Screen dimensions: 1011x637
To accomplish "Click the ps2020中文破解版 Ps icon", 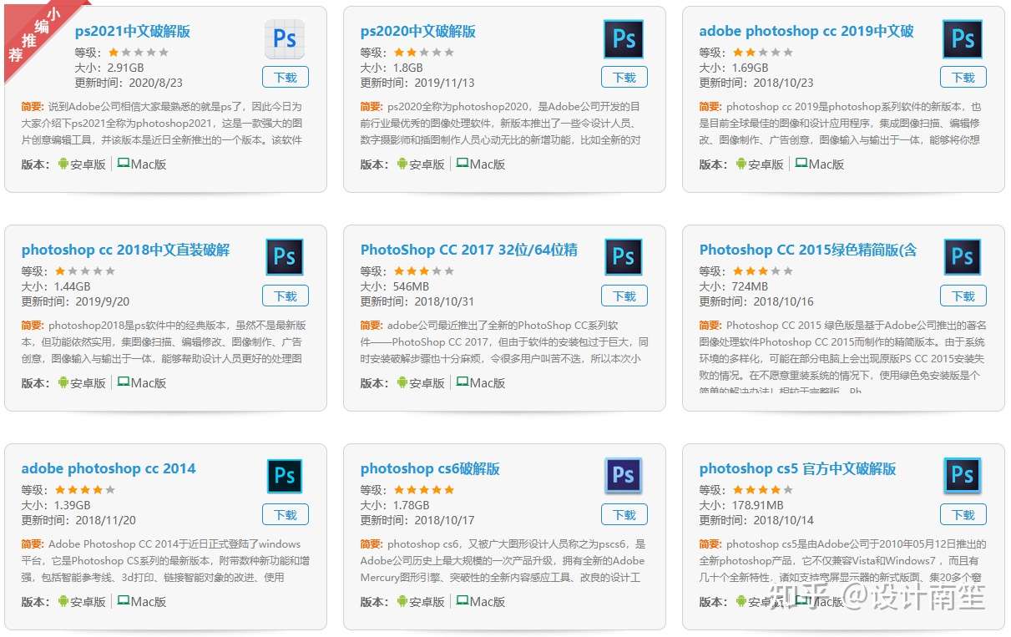I will click(624, 38).
